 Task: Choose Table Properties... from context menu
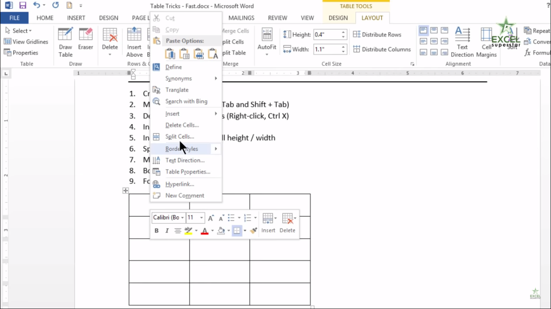186,172
